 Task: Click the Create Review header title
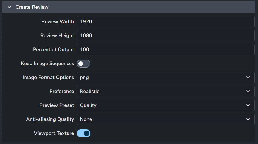click(32, 7)
